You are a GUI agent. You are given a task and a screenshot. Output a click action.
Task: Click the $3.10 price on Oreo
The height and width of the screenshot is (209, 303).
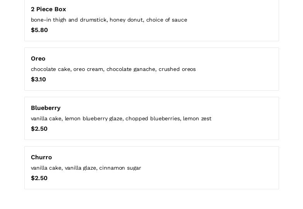(38, 79)
